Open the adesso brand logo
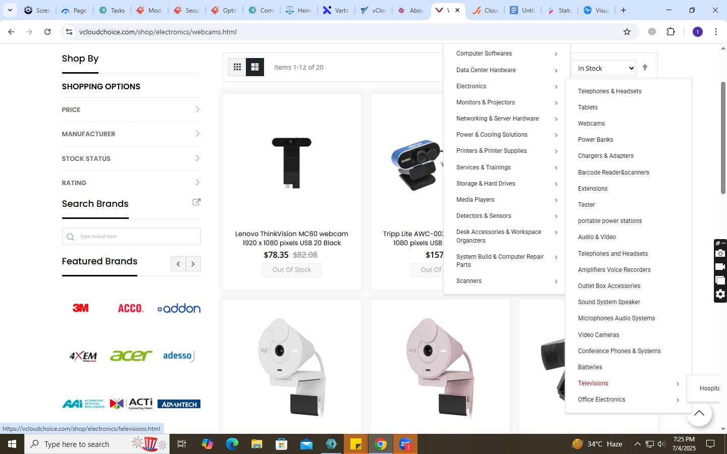The height and width of the screenshot is (454, 727). point(179,356)
